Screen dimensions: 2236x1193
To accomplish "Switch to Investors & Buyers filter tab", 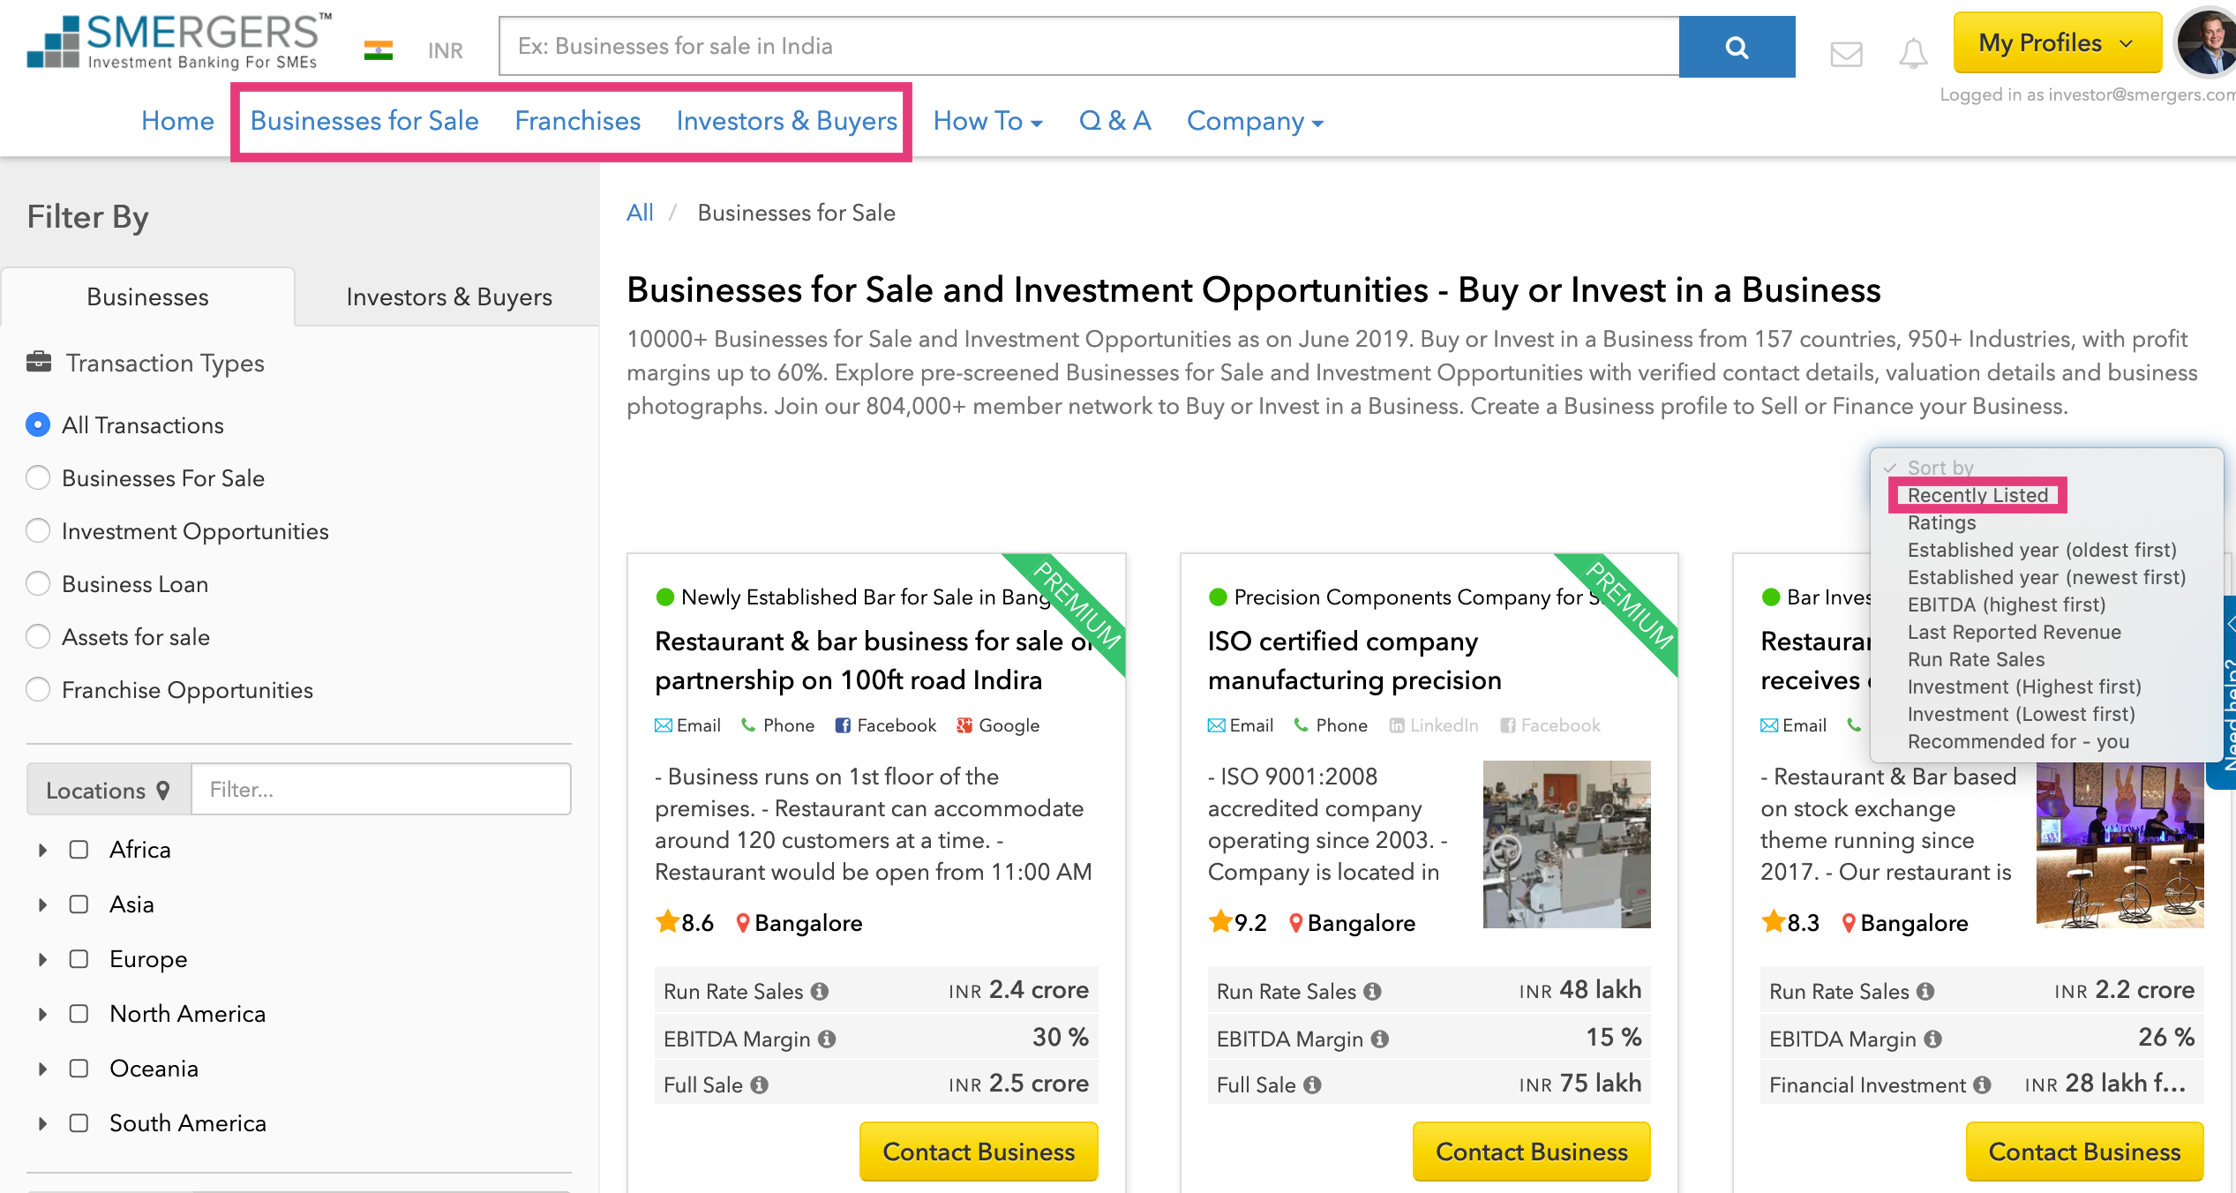I will tap(449, 297).
